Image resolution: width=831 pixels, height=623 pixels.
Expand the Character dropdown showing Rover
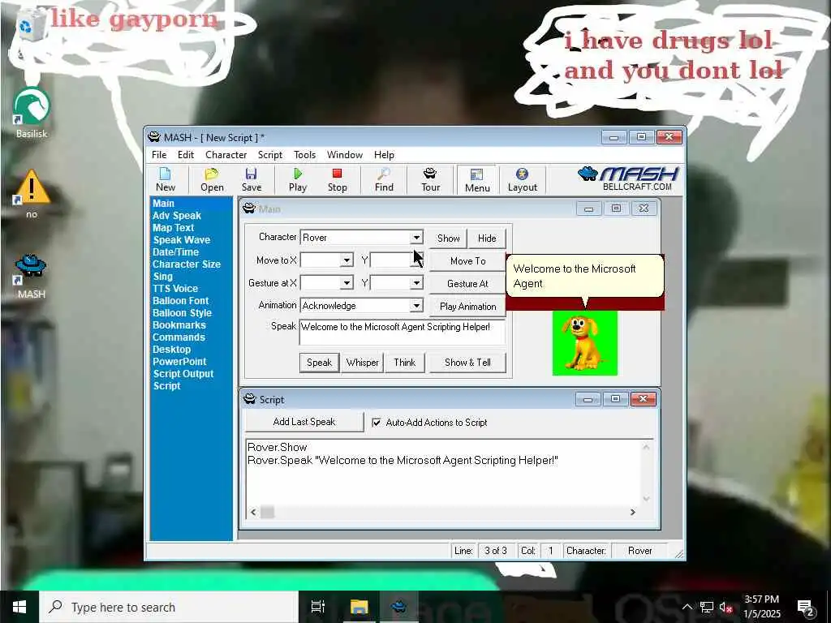pyautogui.click(x=416, y=238)
